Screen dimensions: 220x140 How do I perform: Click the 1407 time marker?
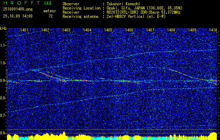point(150,30)
